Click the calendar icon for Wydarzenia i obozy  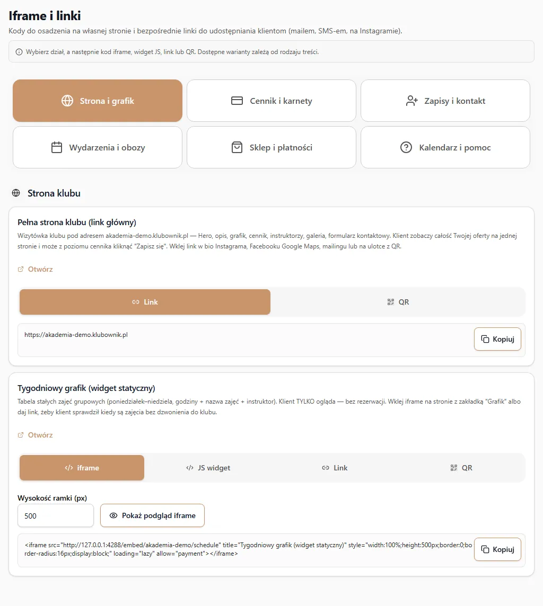pos(57,147)
